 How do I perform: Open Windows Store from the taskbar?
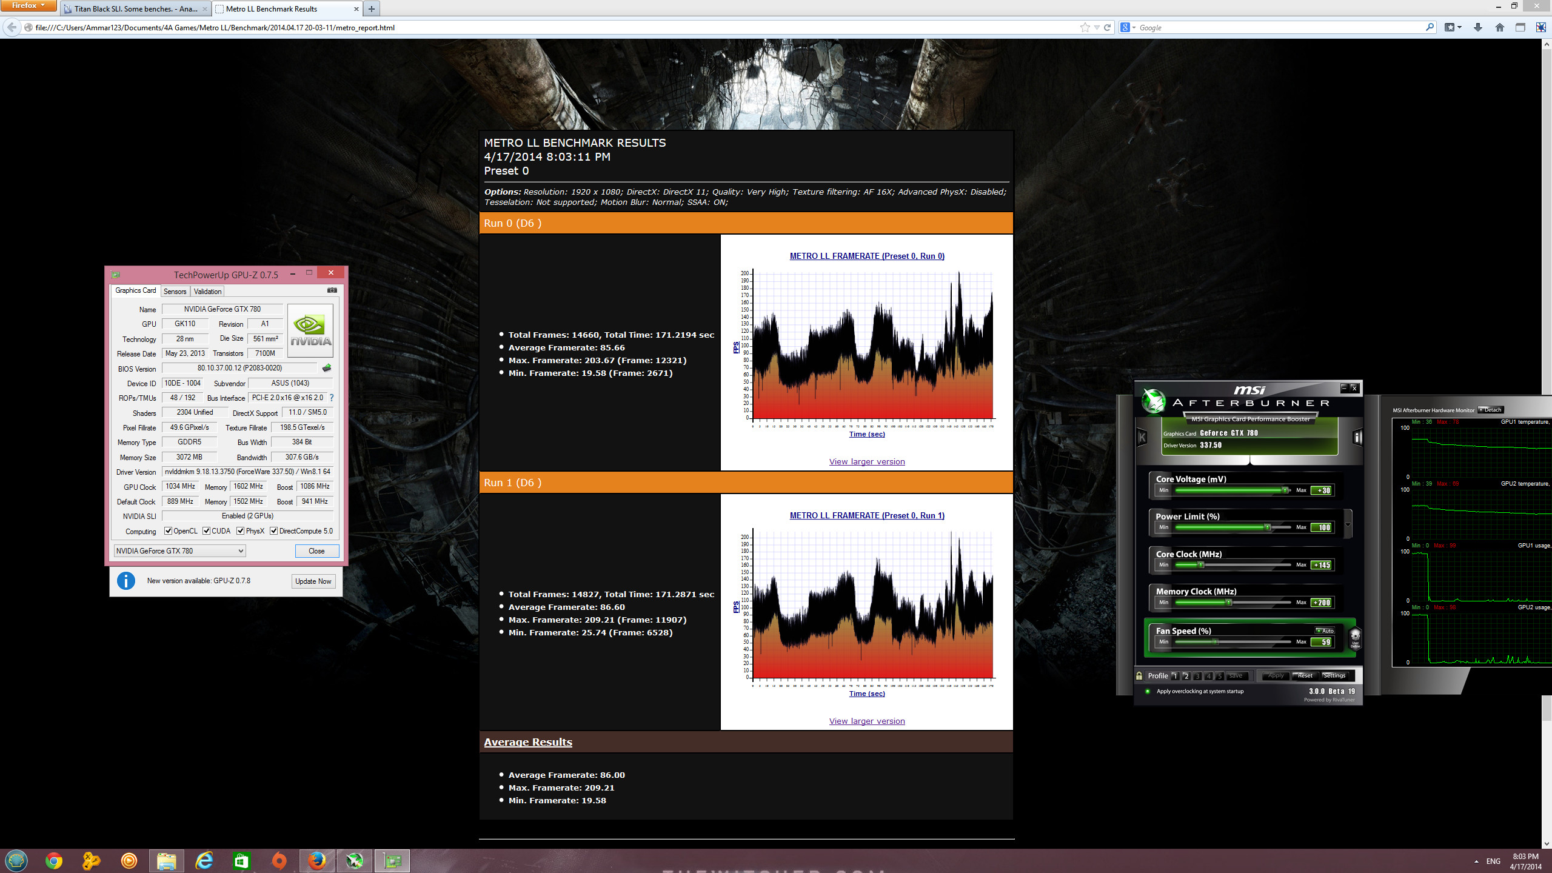click(241, 861)
